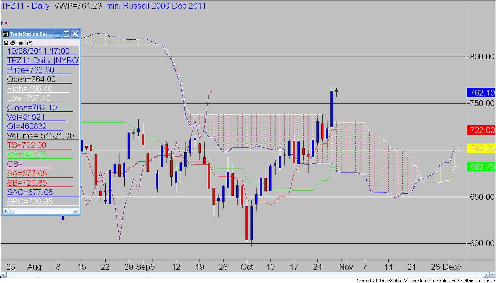Click the red 722.00 price marker
The height and width of the screenshot is (283, 496).
(x=481, y=130)
